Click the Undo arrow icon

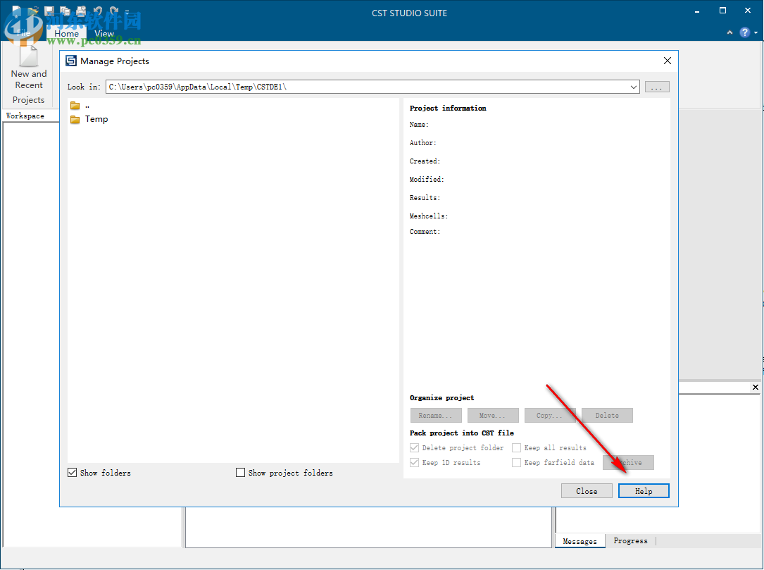coord(97,10)
